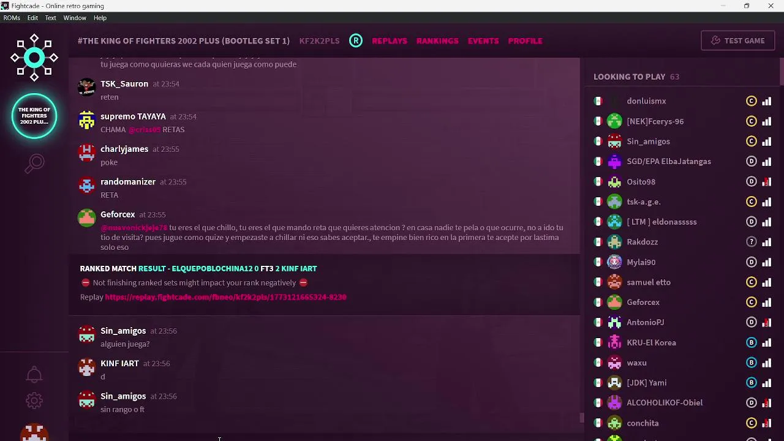
Task: Open the settings gear icon
Action: (34, 401)
